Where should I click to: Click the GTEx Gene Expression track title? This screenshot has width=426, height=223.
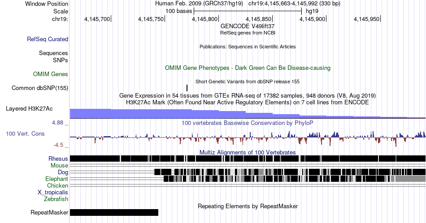coord(248,95)
